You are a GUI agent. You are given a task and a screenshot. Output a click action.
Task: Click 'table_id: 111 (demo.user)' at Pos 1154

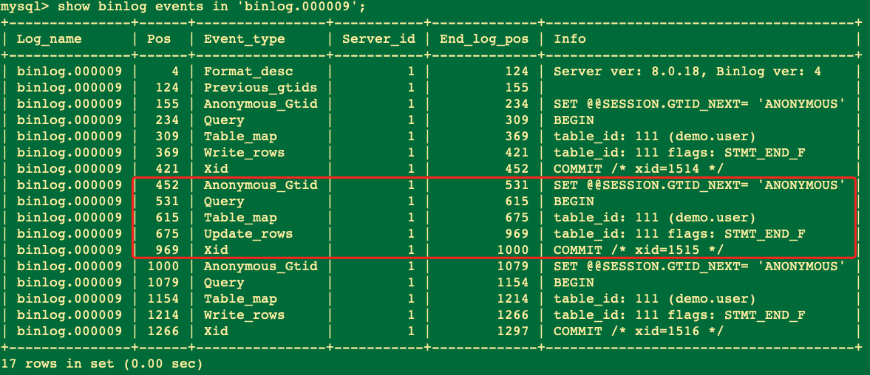655,298
